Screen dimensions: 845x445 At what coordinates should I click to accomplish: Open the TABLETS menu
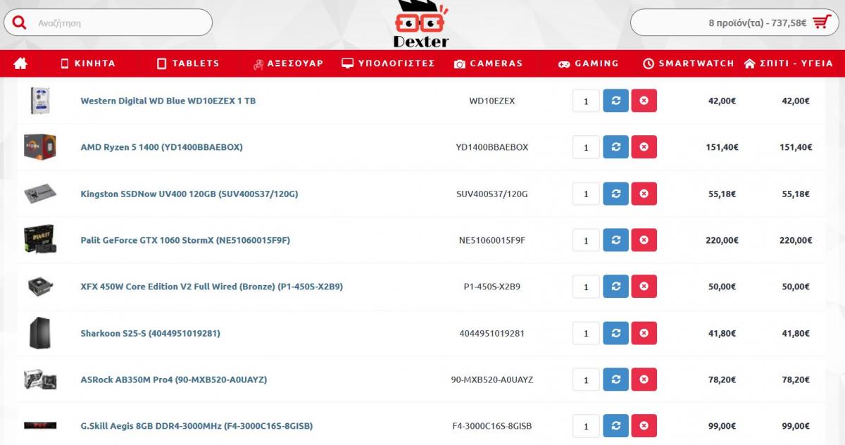[x=189, y=63]
